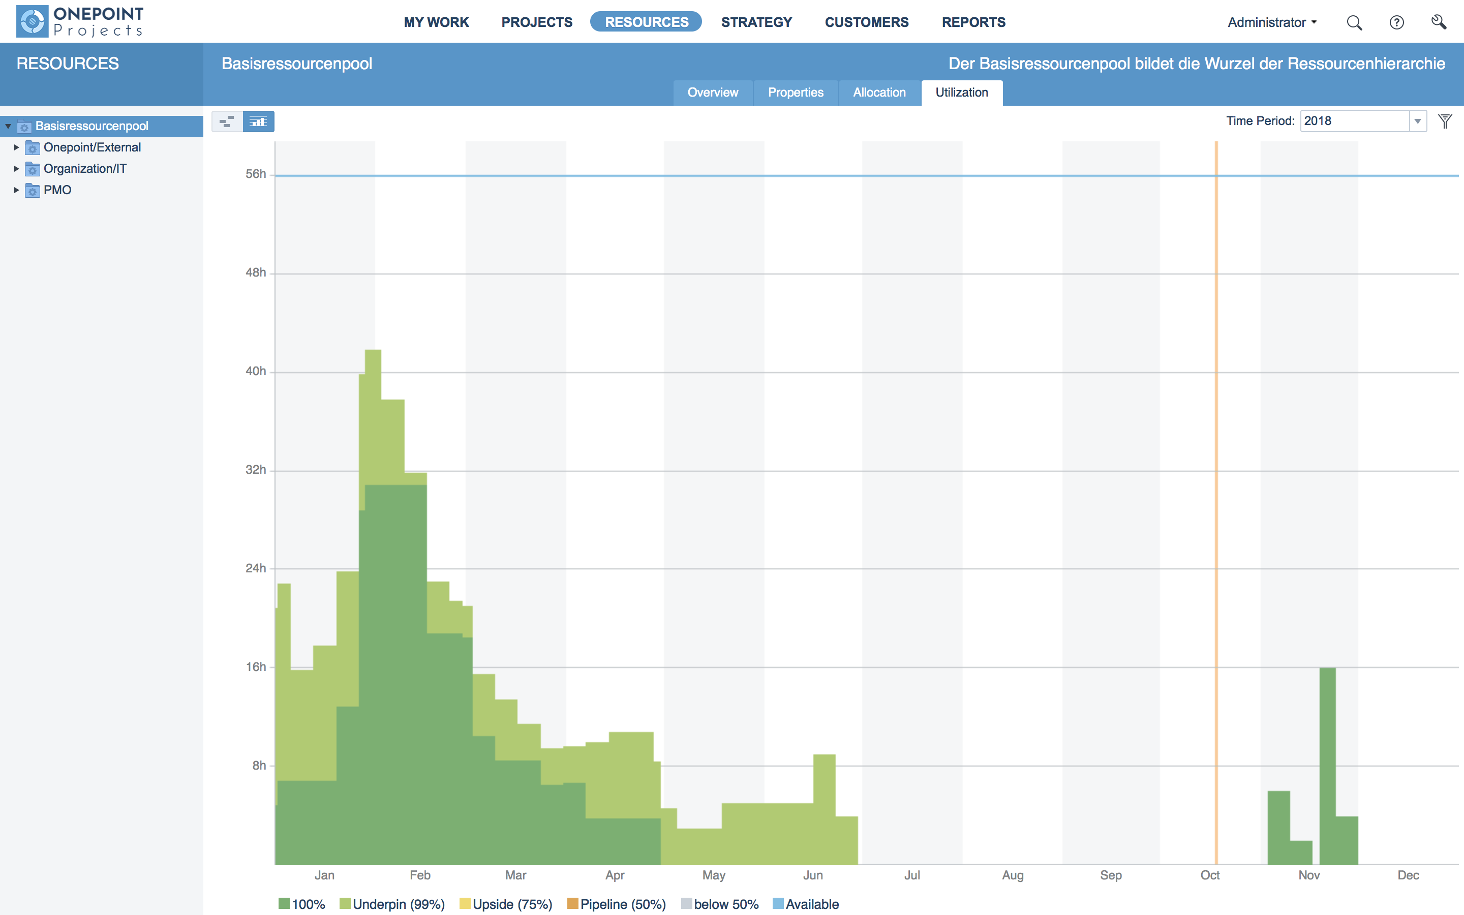This screenshot has width=1464, height=915.
Task: Open the help question mark icon
Action: coord(1396,23)
